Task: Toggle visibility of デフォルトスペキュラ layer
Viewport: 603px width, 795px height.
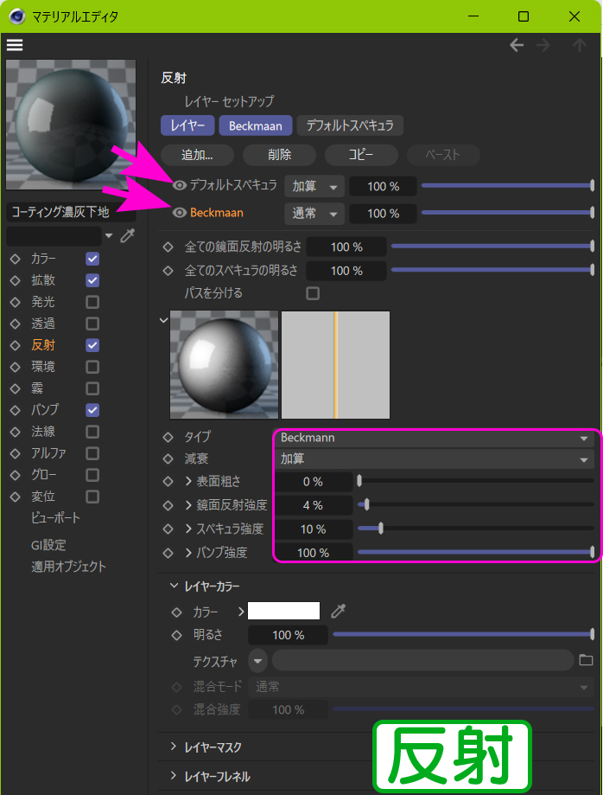Action: (180, 185)
